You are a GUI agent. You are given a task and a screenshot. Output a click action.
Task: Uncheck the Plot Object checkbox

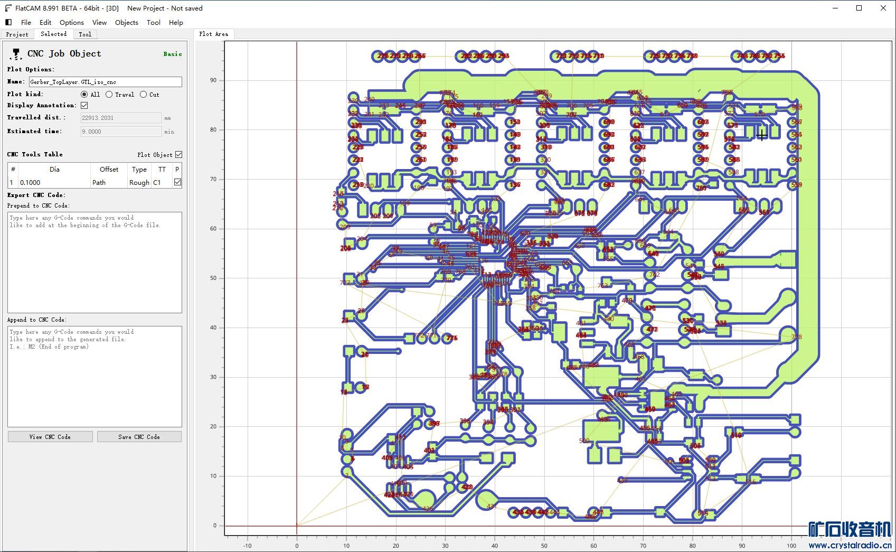179,155
